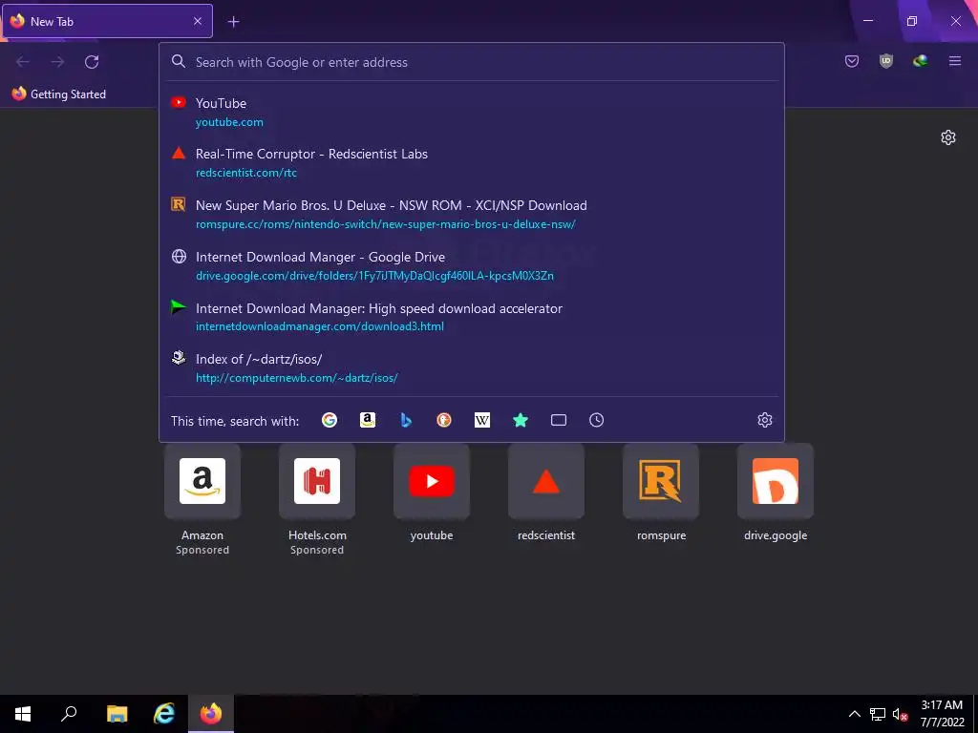978x733 pixels.
Task: Open the Save to Pocket icon
Action: (852, 61)
